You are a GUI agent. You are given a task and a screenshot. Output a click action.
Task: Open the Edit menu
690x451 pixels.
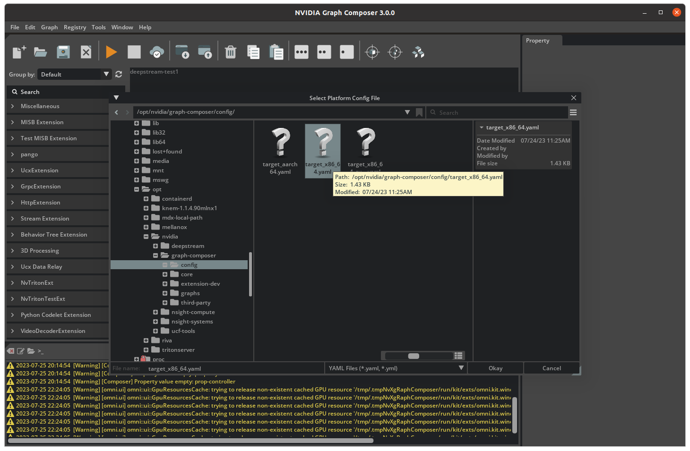(x=30, y=27)
